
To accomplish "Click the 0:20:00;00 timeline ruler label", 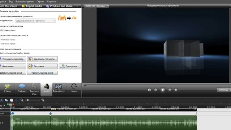I will tap(193, 107).
